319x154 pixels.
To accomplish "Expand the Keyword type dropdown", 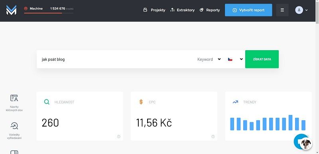I will [209, 59].
